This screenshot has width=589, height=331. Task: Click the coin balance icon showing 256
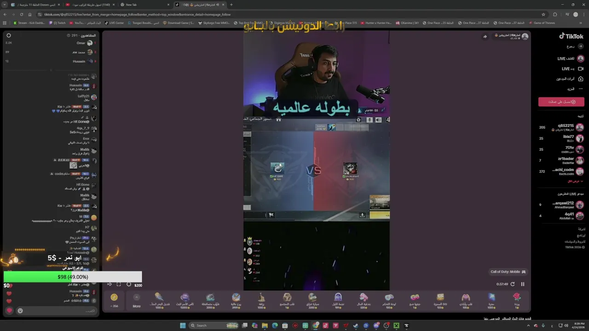[x=114, y=297]
